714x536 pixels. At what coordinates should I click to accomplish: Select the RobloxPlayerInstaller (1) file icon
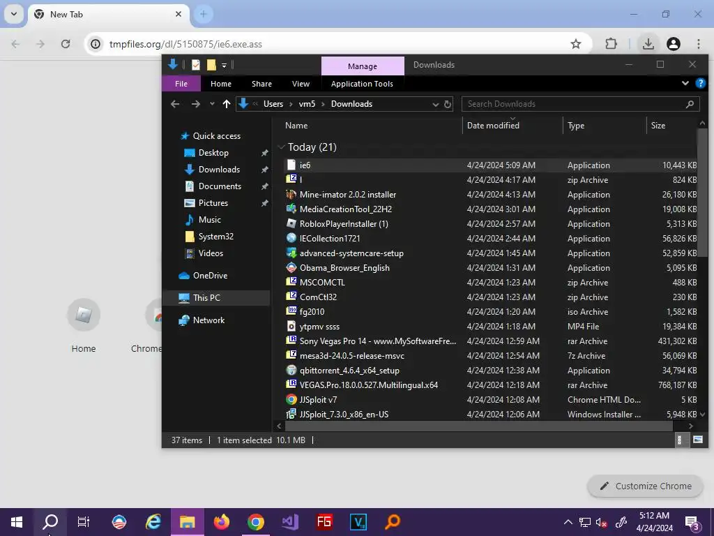[291, 223]
